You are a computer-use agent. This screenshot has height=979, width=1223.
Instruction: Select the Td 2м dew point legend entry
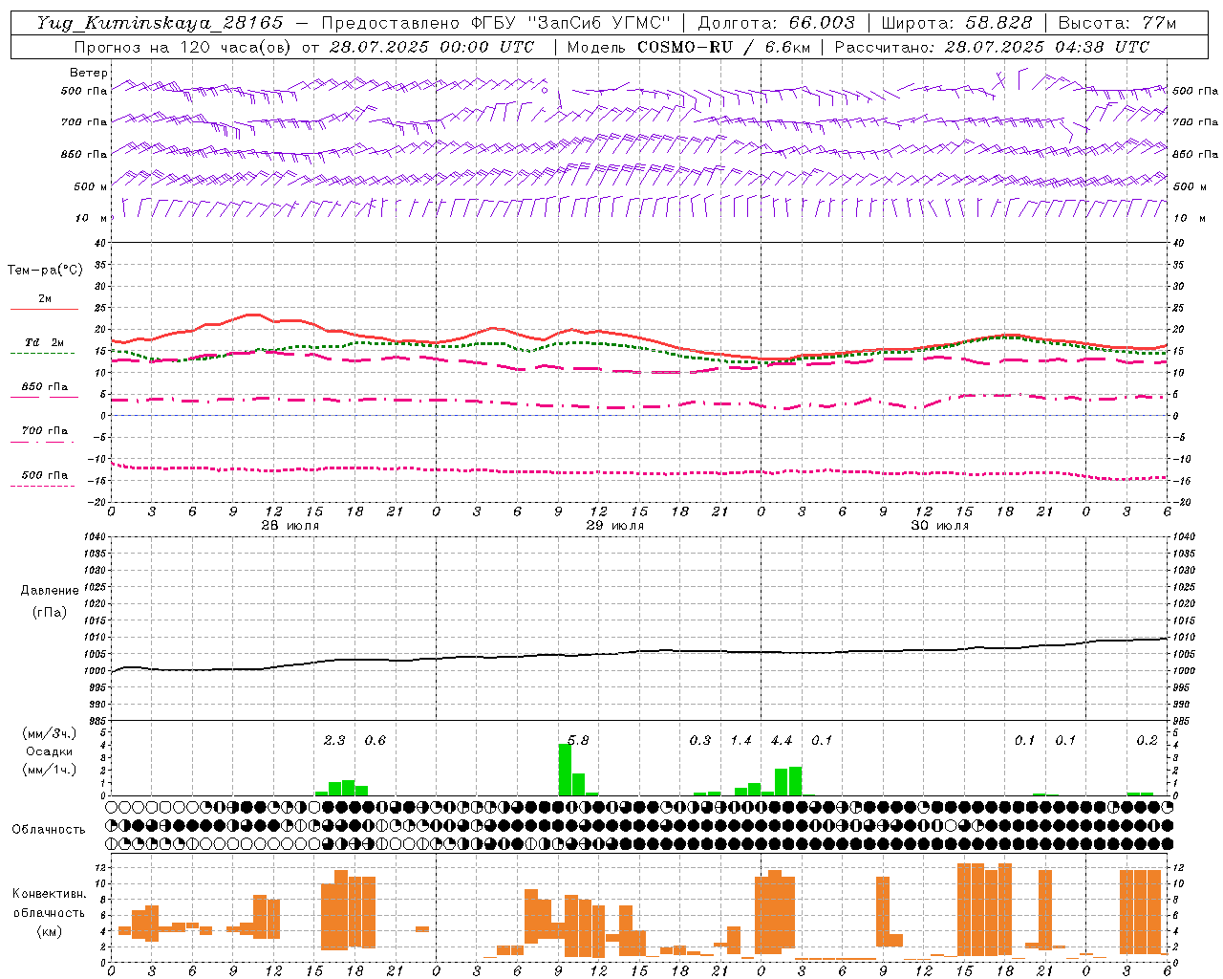pyautogui.click(x=44, y=345)
